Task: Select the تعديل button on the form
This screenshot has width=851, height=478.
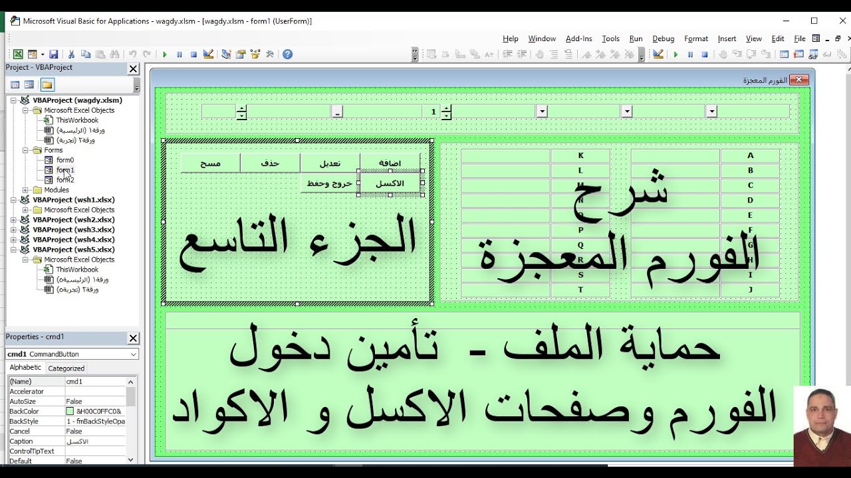Action: [330, 163]
